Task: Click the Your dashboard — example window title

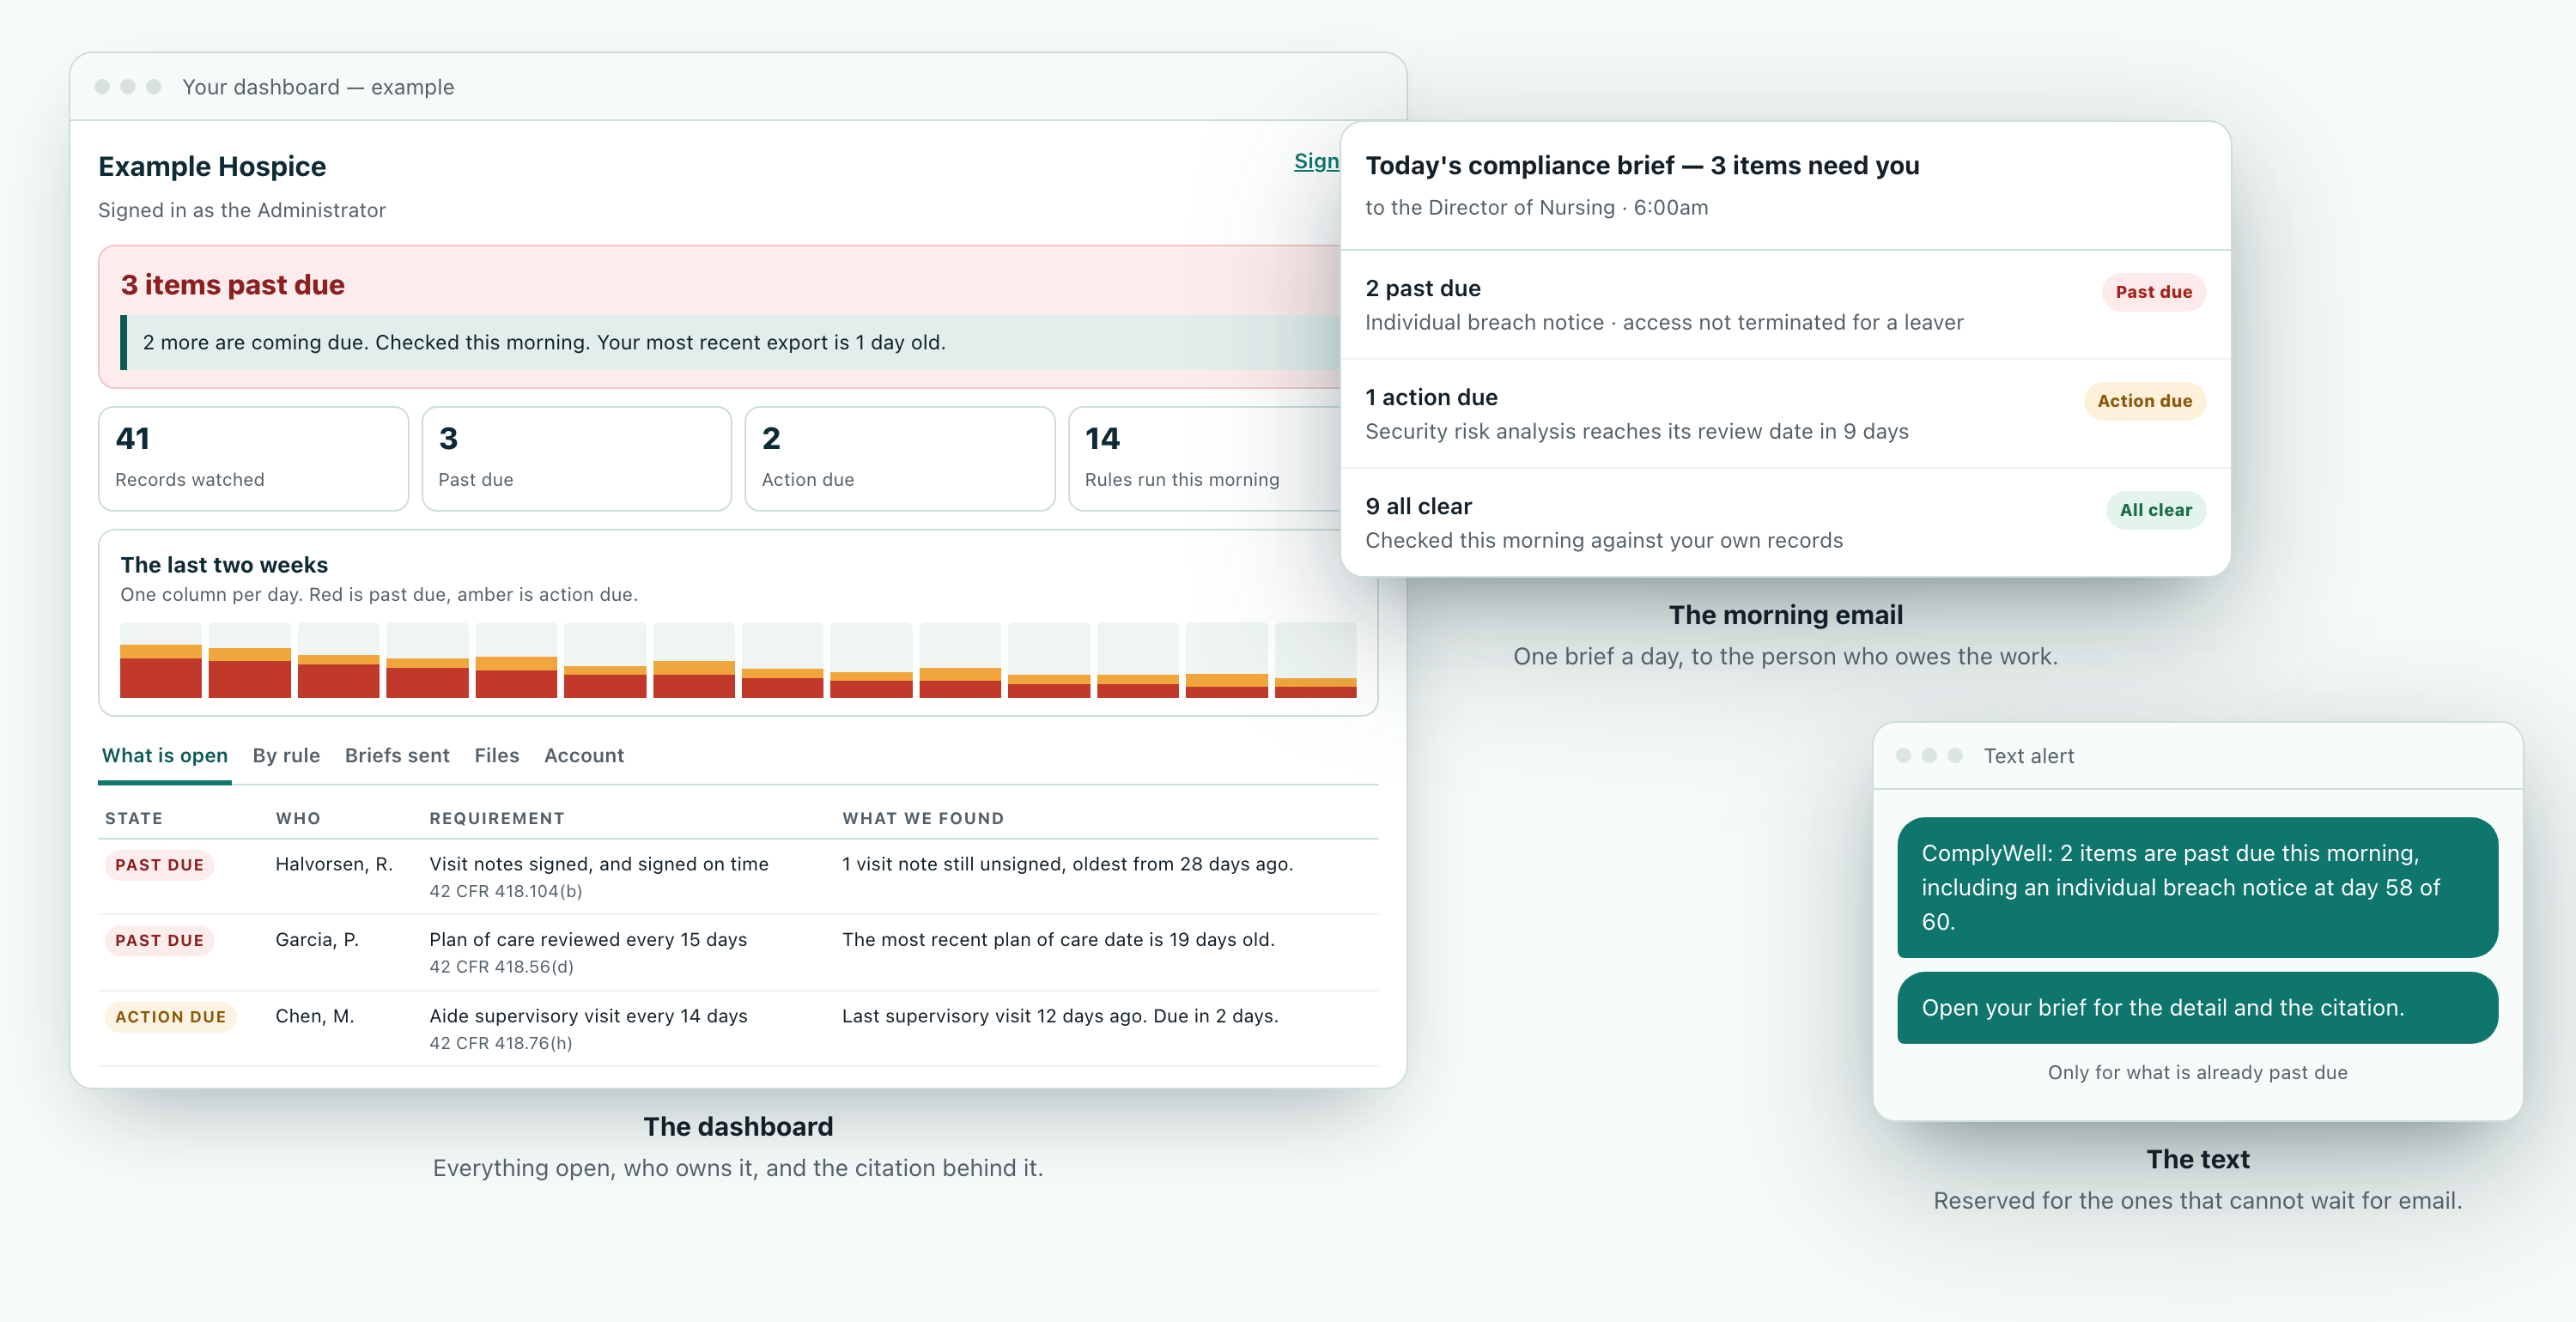Action: (318, 87)
